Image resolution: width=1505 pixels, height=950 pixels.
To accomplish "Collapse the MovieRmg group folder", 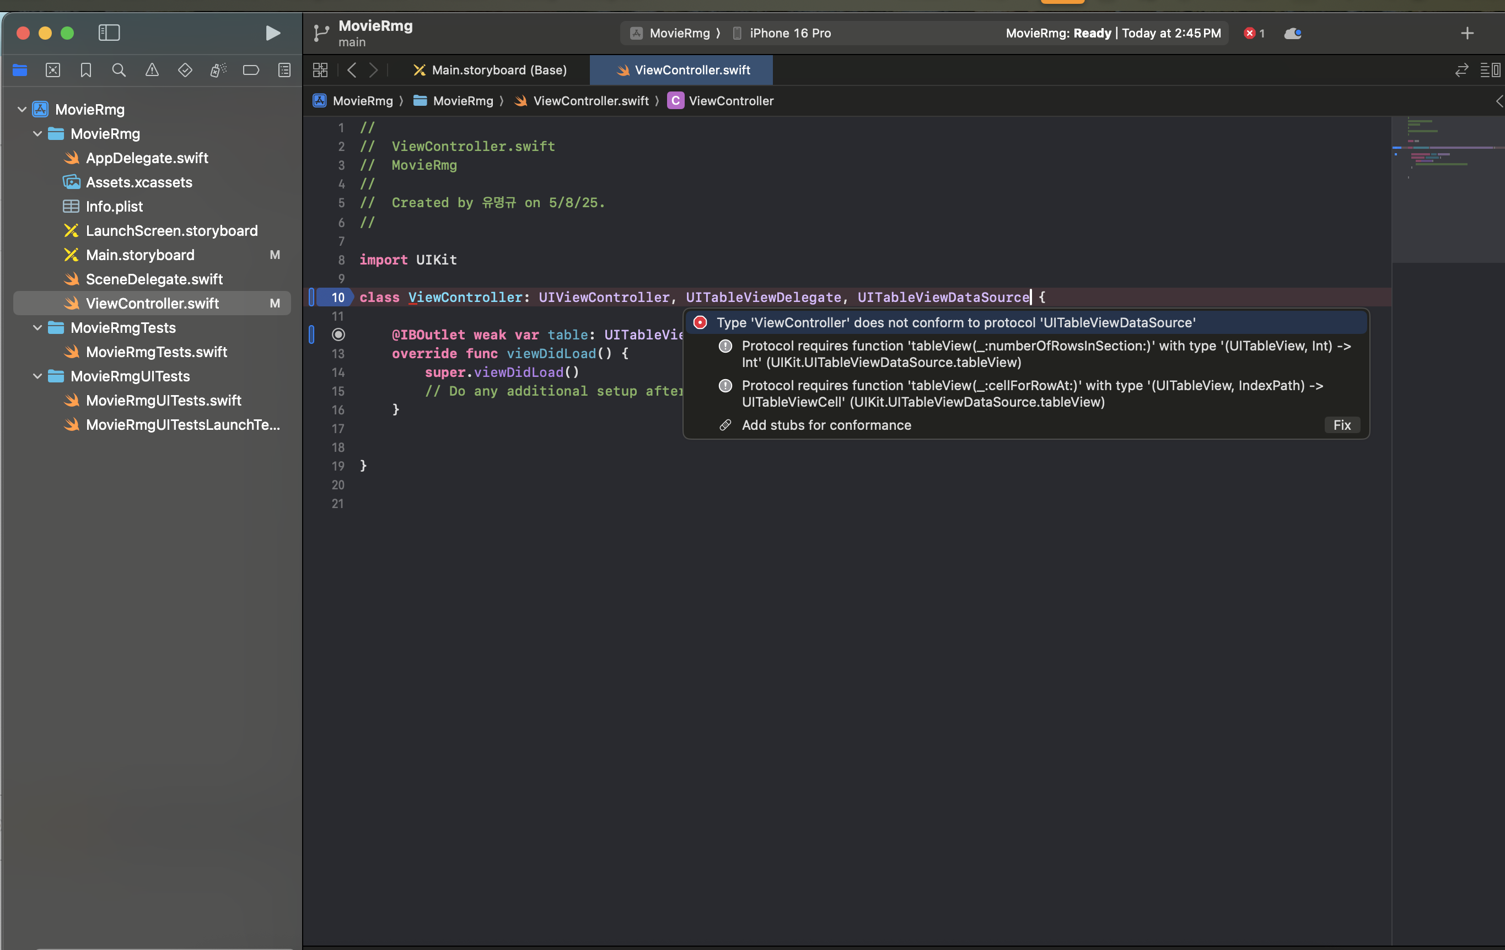I will point(37,134).
